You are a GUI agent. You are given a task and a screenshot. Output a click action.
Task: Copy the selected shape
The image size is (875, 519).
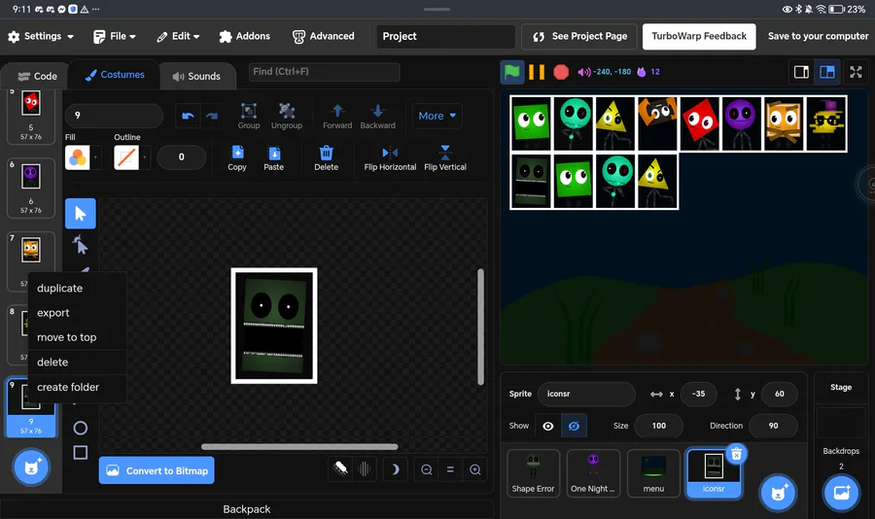[237, 157]
